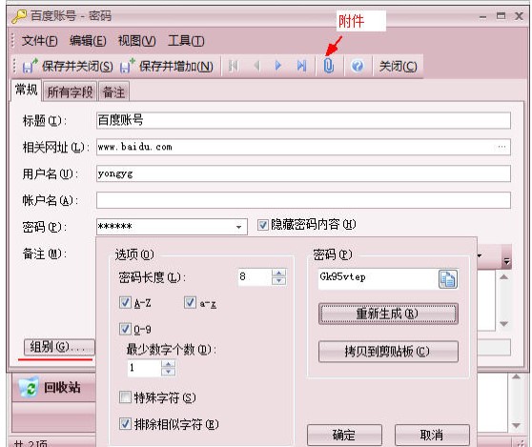
Task: Click the 用户名 username input field
Action: [303, 173]
